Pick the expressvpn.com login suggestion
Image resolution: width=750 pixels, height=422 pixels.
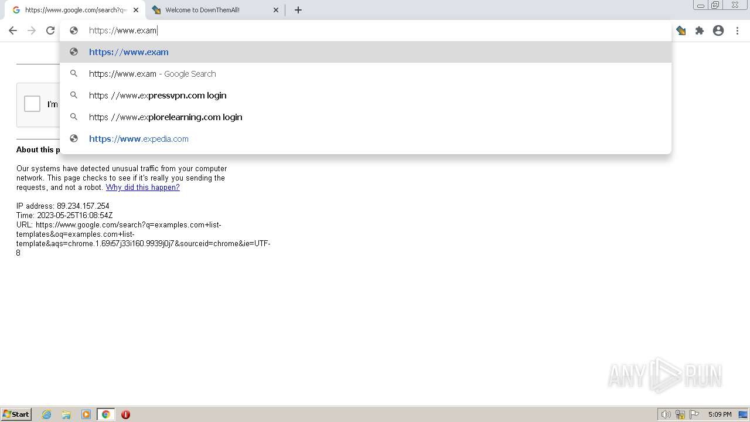(366, 96)
